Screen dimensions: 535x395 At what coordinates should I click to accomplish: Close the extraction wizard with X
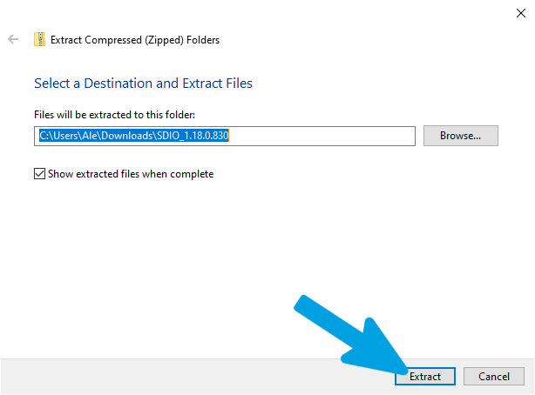(x=521, y=13)
